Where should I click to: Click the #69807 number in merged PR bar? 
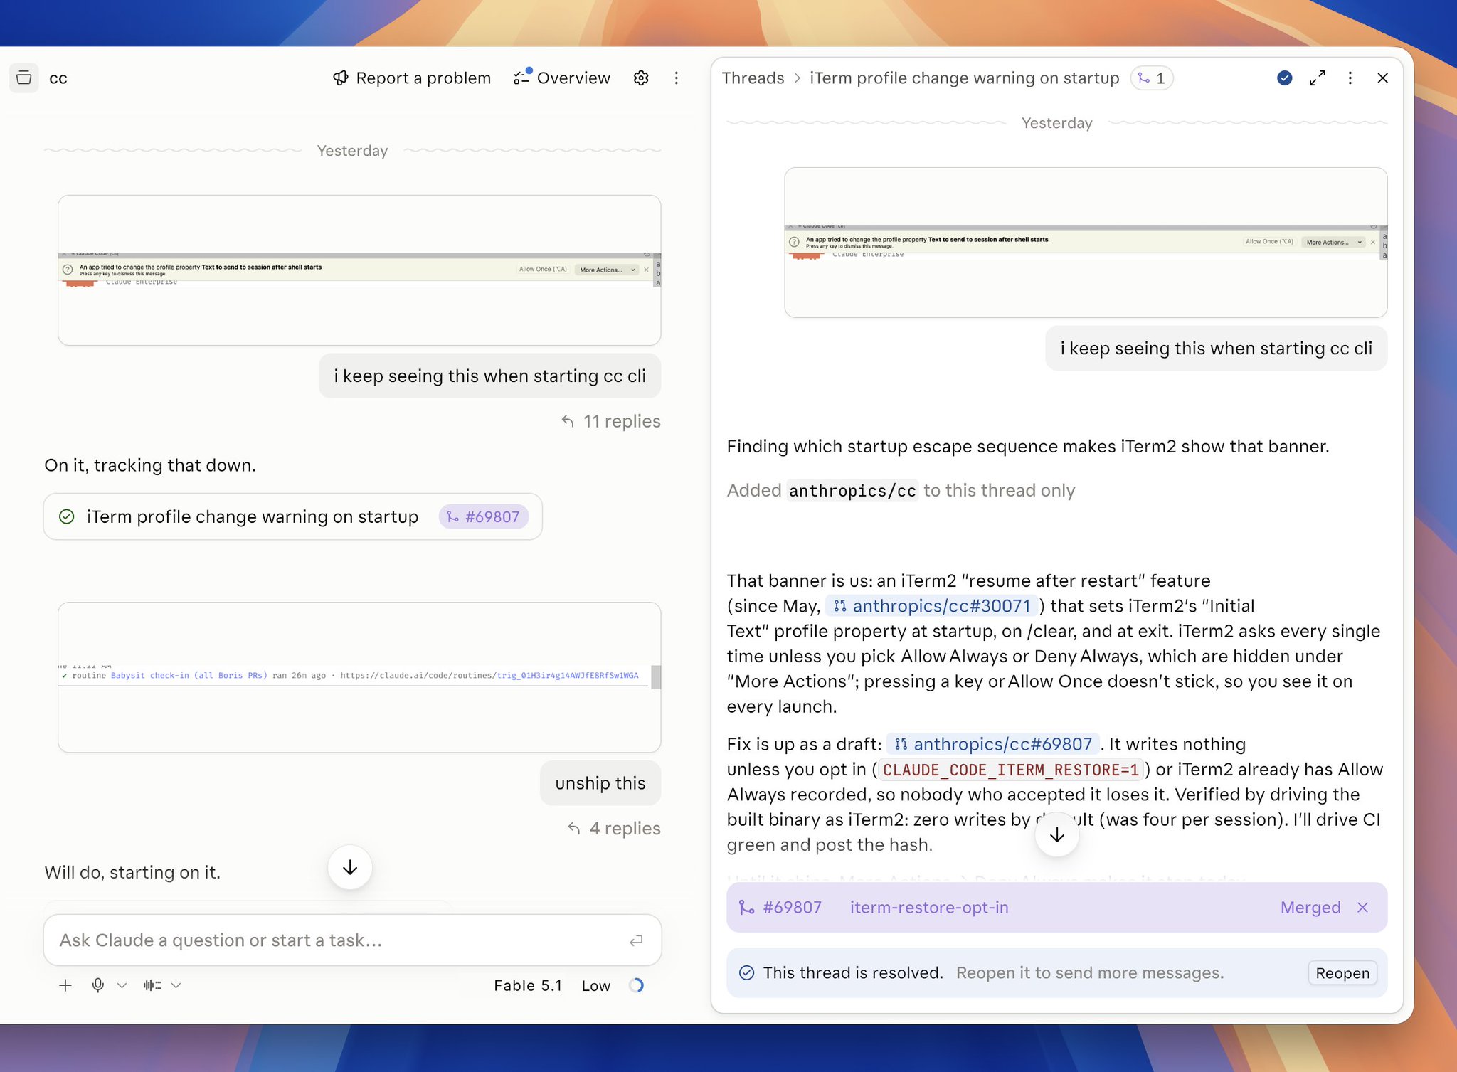pyautogui.click(x=792, y=907)
